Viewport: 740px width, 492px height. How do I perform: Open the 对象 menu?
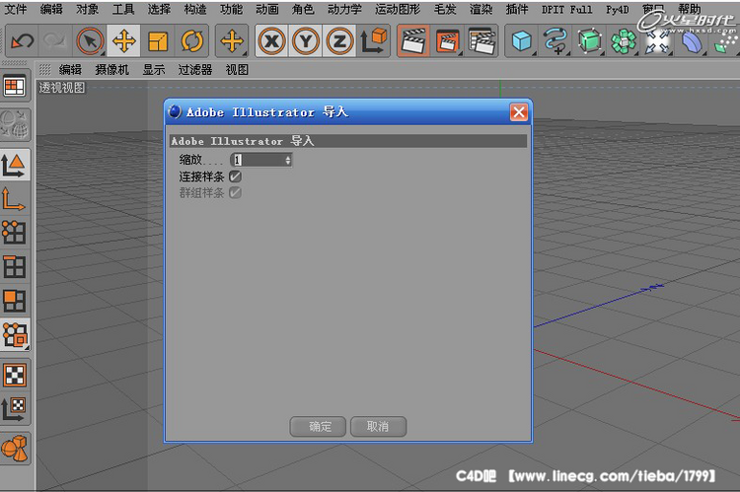87,9
